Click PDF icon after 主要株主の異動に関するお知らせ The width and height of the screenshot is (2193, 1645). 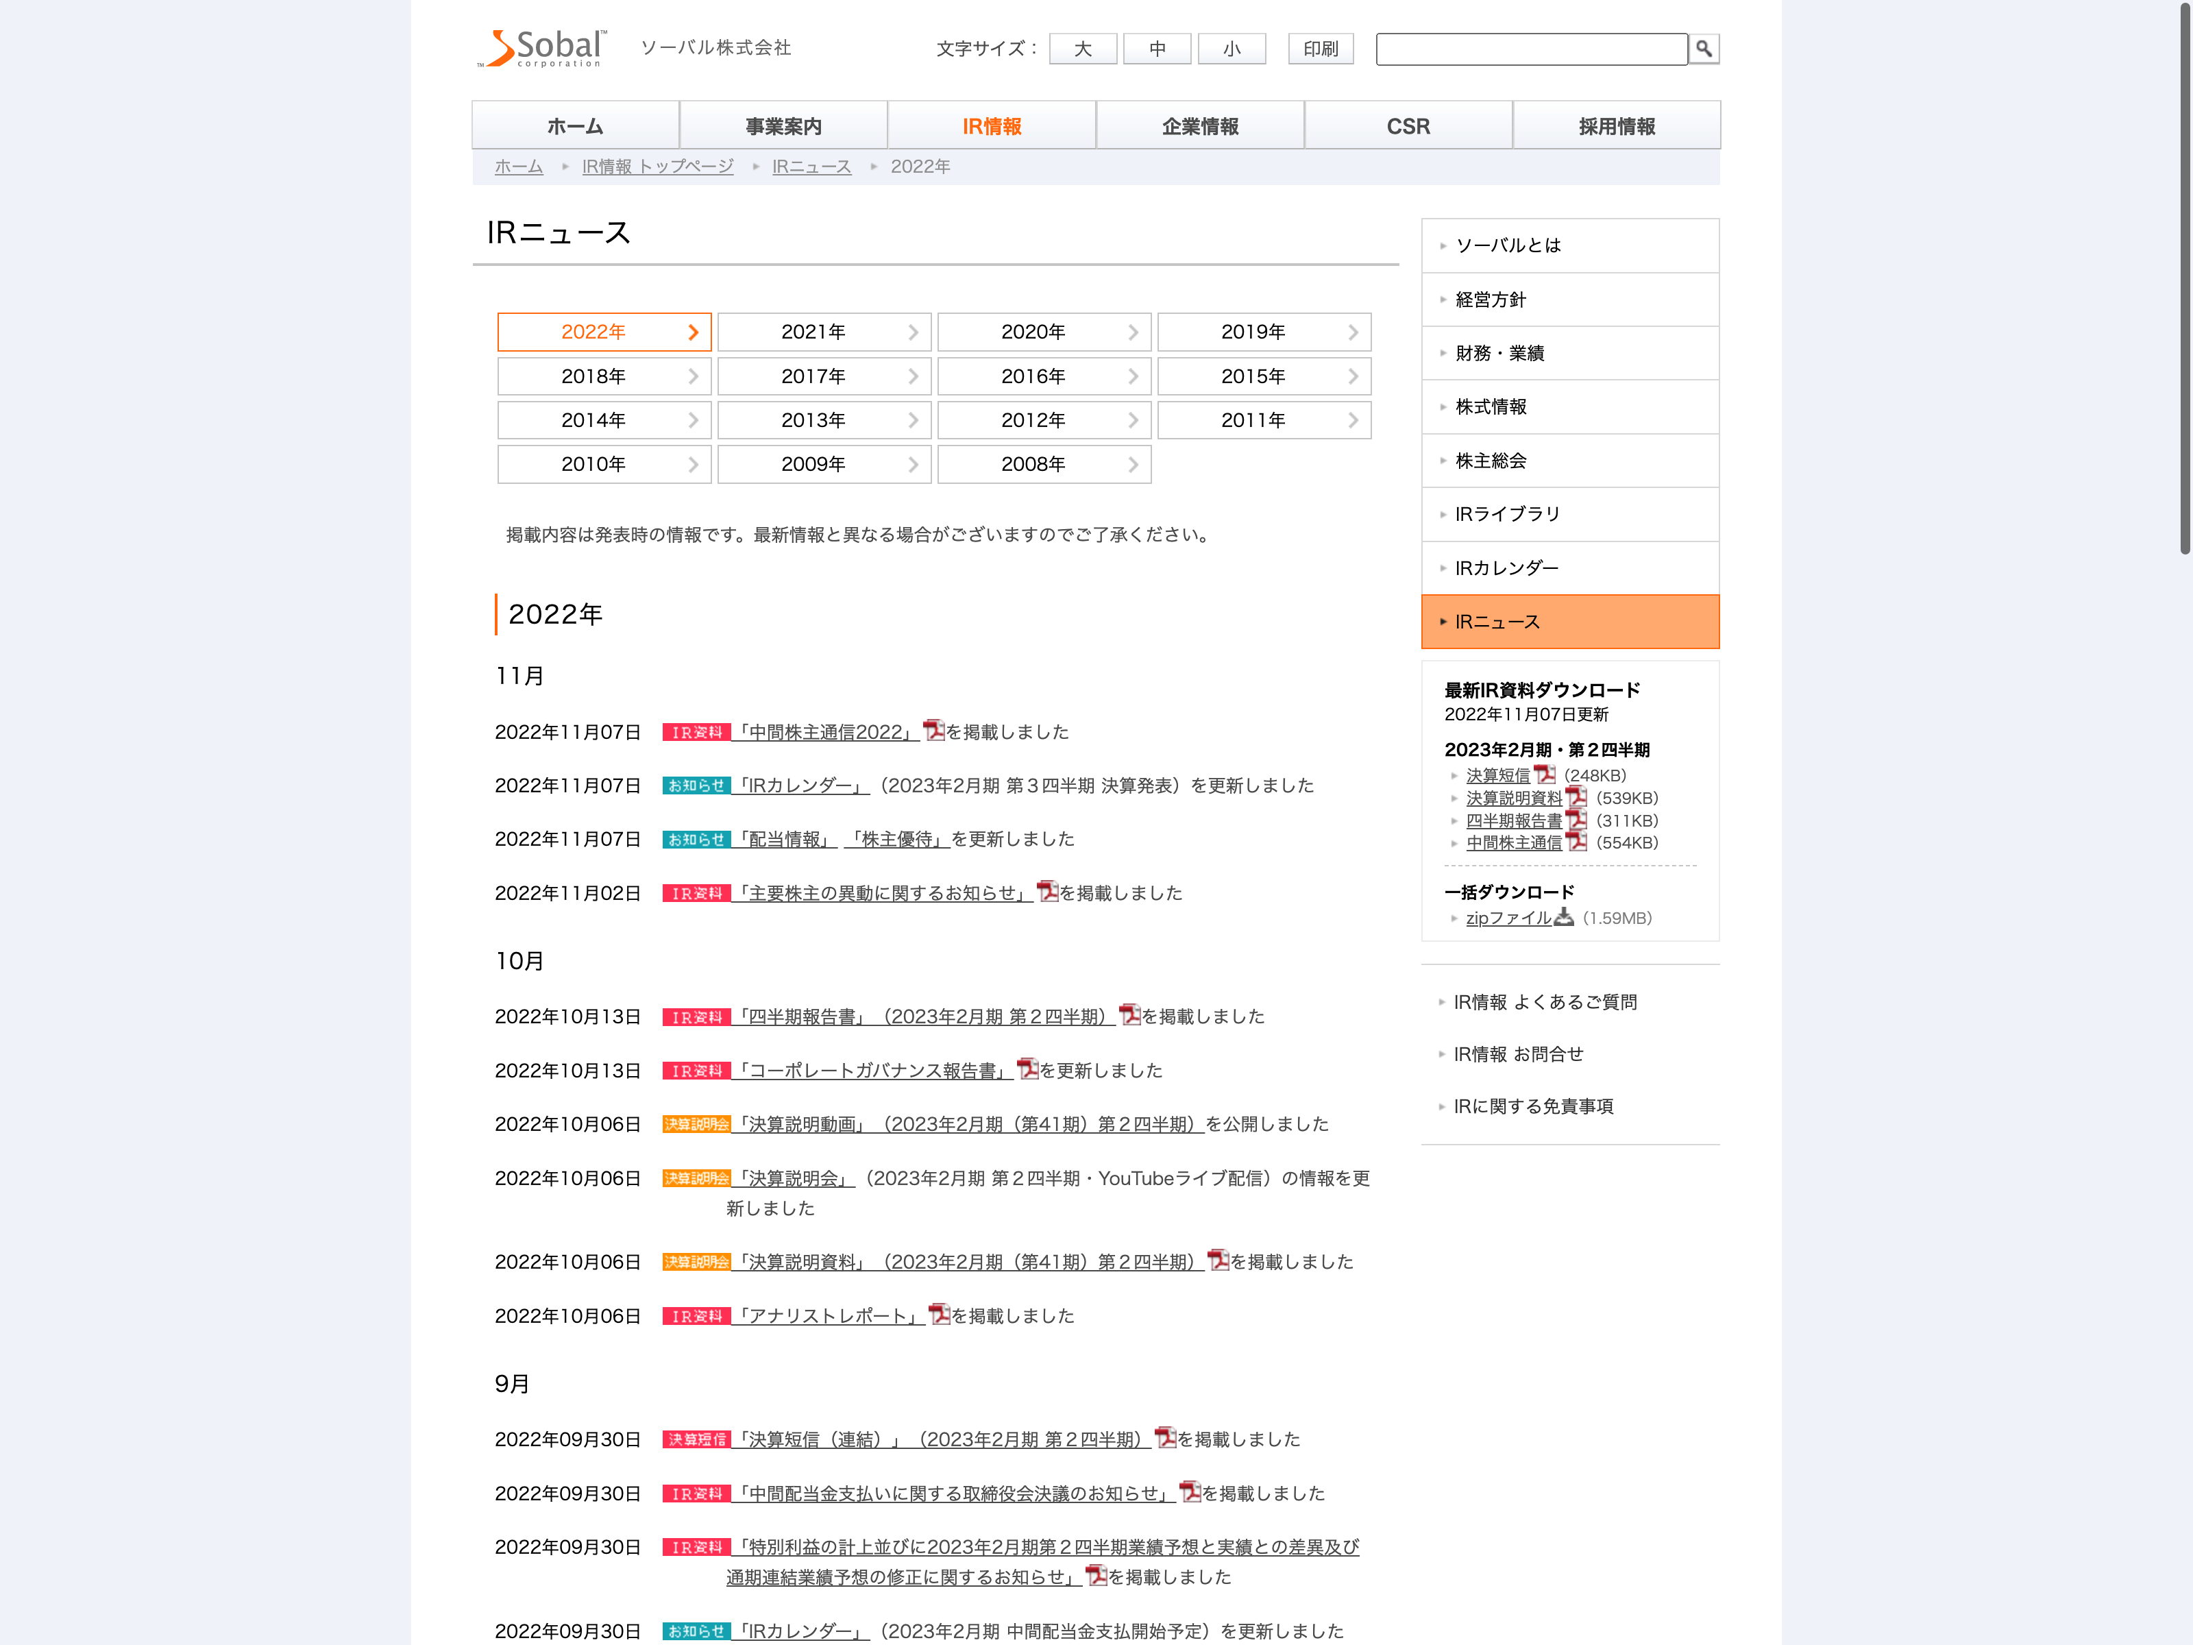click(x=1047, y=892)
